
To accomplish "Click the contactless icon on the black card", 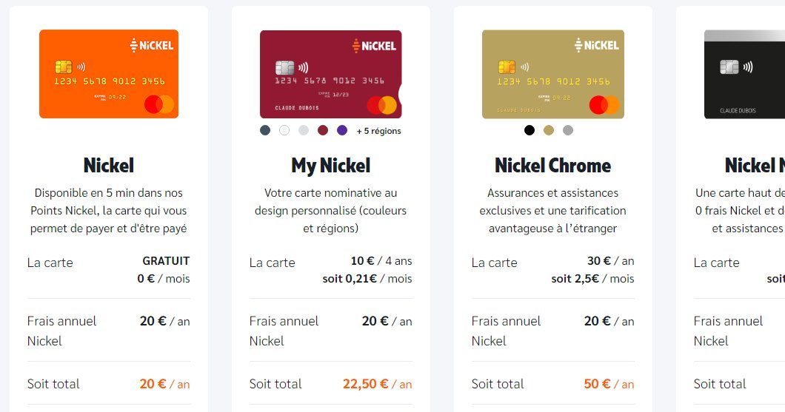I will 748,67.
